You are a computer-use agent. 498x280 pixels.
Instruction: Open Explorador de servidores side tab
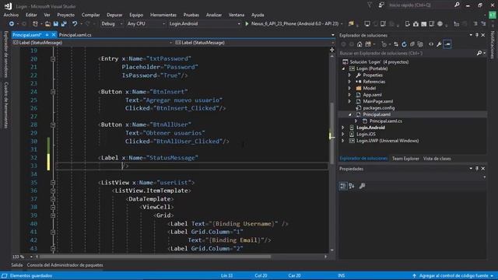(x=6, y=54)
